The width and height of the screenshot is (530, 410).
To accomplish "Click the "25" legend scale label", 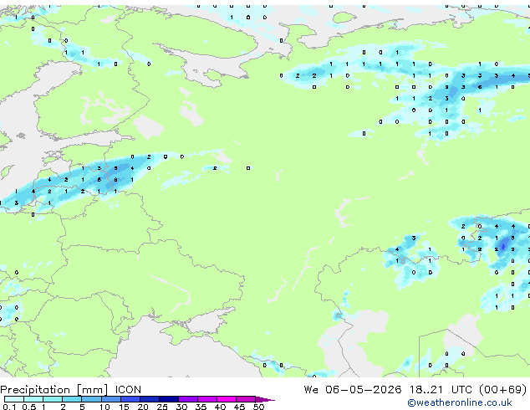I will click(x=162, y=407).
